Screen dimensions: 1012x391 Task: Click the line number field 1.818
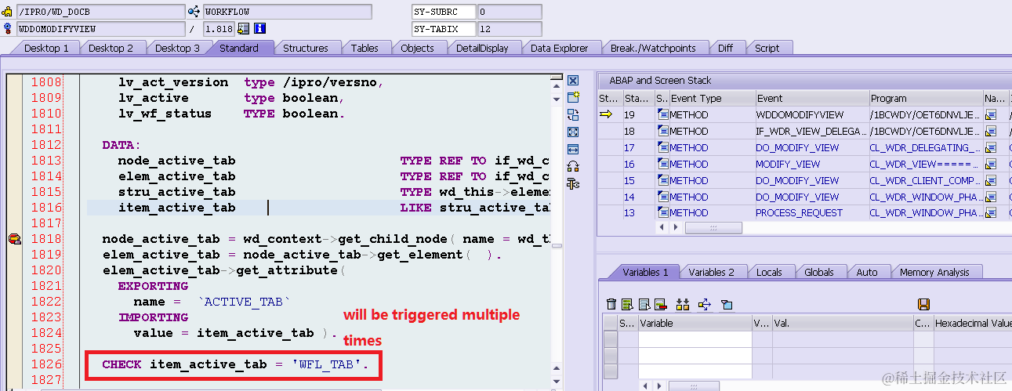click(x=218, y=29)
